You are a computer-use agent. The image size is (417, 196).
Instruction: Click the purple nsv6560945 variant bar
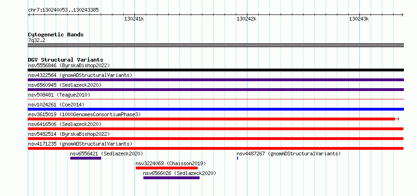tap(216, 90)
